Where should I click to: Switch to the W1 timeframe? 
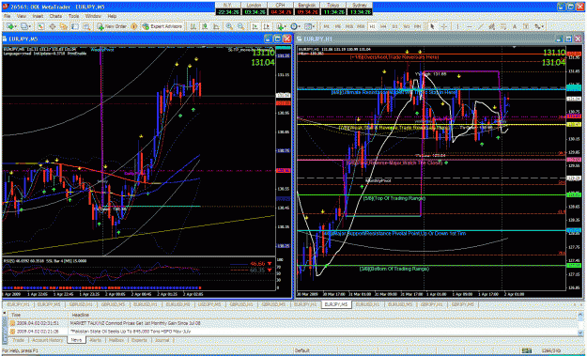(x=407, y=26)
